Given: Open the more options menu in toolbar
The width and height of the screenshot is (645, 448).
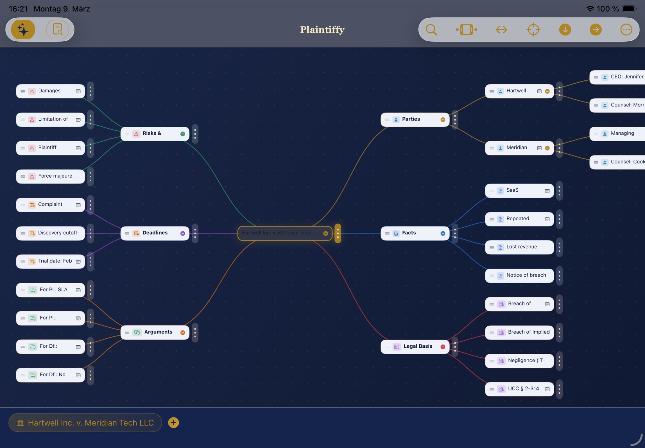Looking at the screenshot, I should click(x=626, y=29).
